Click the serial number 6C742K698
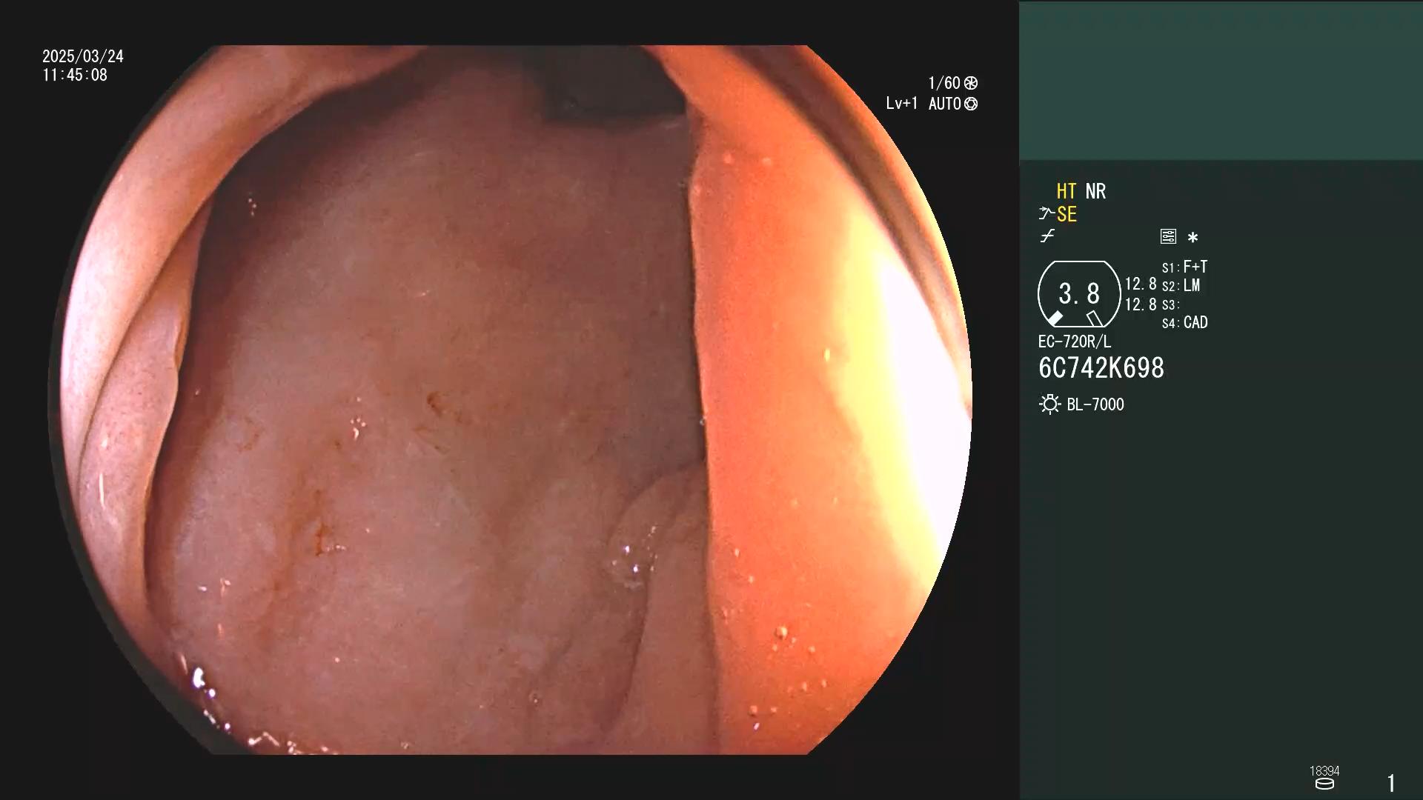The image size is (1423, 800). (x=1101, y=368)
